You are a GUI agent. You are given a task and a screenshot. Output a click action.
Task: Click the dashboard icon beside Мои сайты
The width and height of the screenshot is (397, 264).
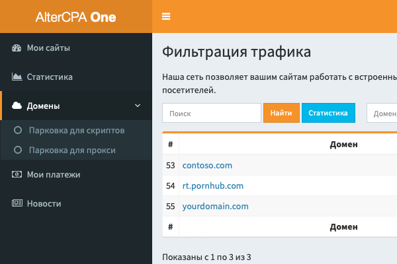(17, 48)
